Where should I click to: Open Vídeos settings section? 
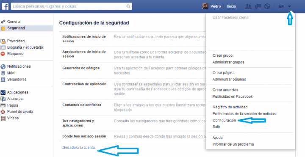pyautogui.click(x=13, y=118)
